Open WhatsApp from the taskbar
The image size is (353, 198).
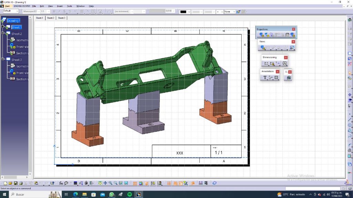coord(112,195)
